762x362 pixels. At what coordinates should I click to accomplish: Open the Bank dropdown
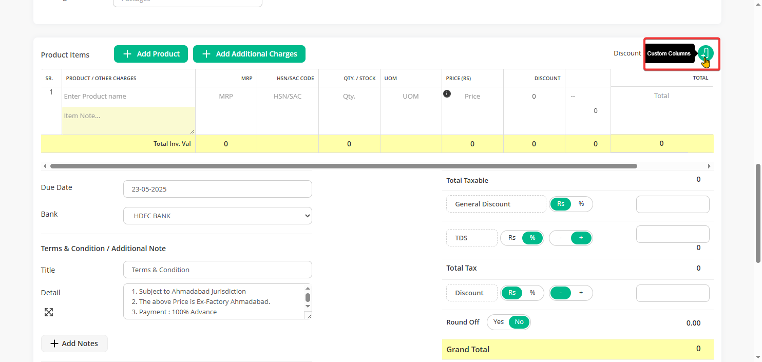pyautogui.click(x=217, y=216)
